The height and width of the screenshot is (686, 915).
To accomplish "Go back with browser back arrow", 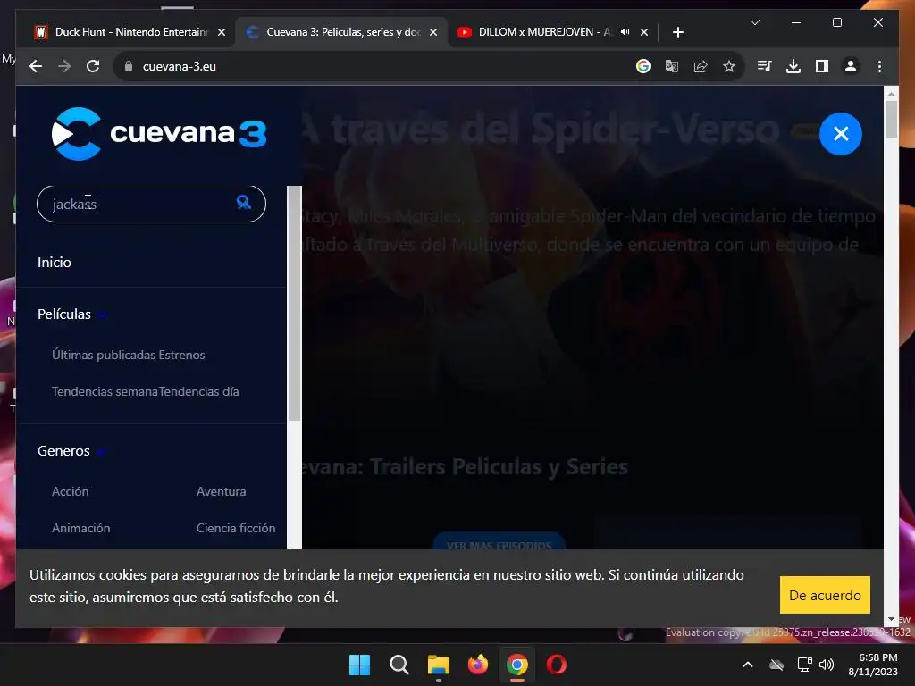I will pos(36,66).
